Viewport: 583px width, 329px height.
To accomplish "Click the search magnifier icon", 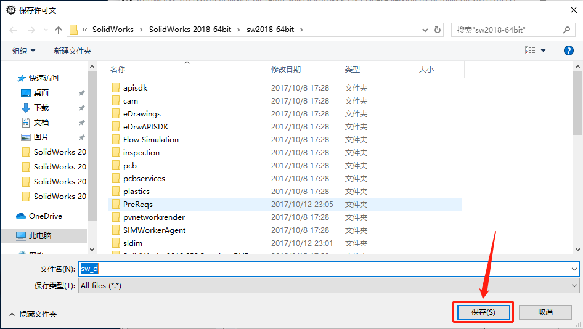I will tap(566, 30).
